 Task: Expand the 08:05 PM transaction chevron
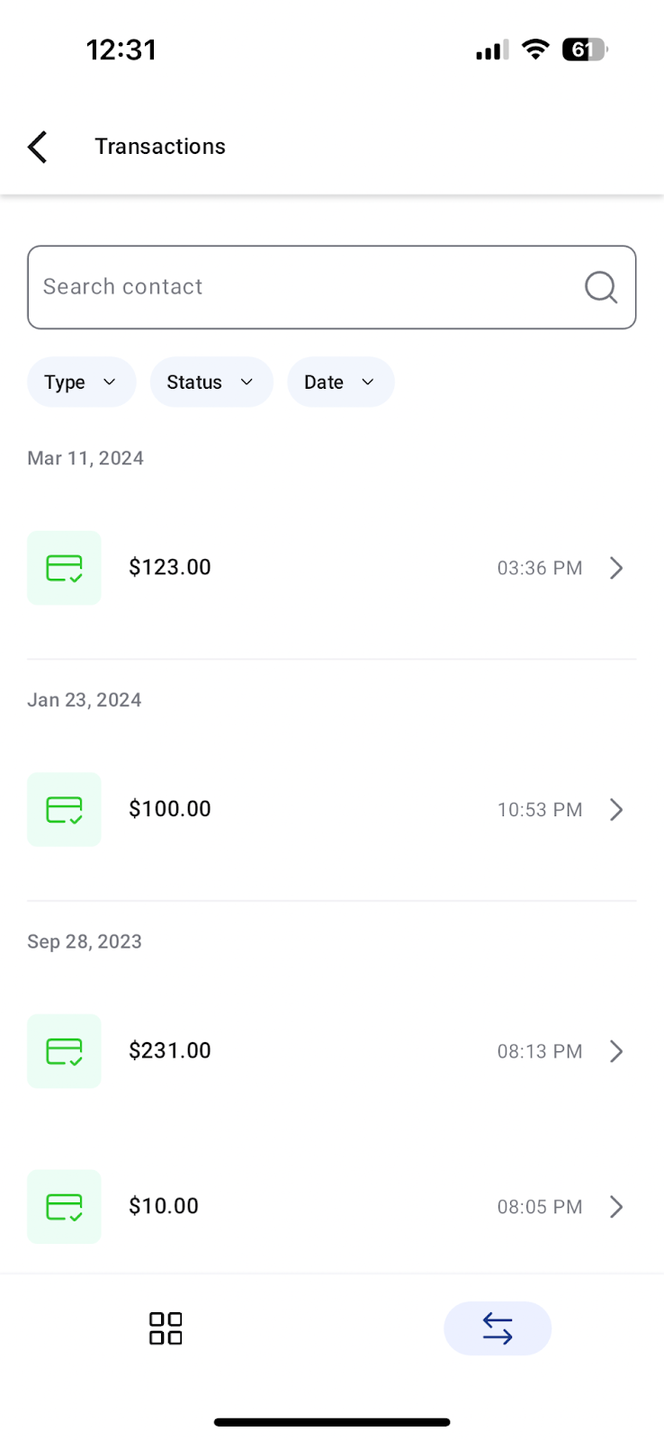pyautogui.click(x=616, y=1206)
